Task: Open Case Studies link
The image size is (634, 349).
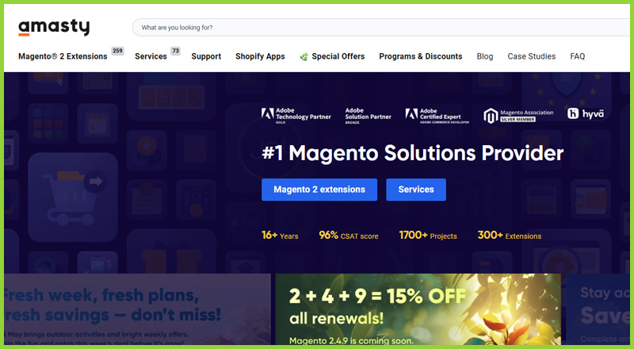Action: 532,56
